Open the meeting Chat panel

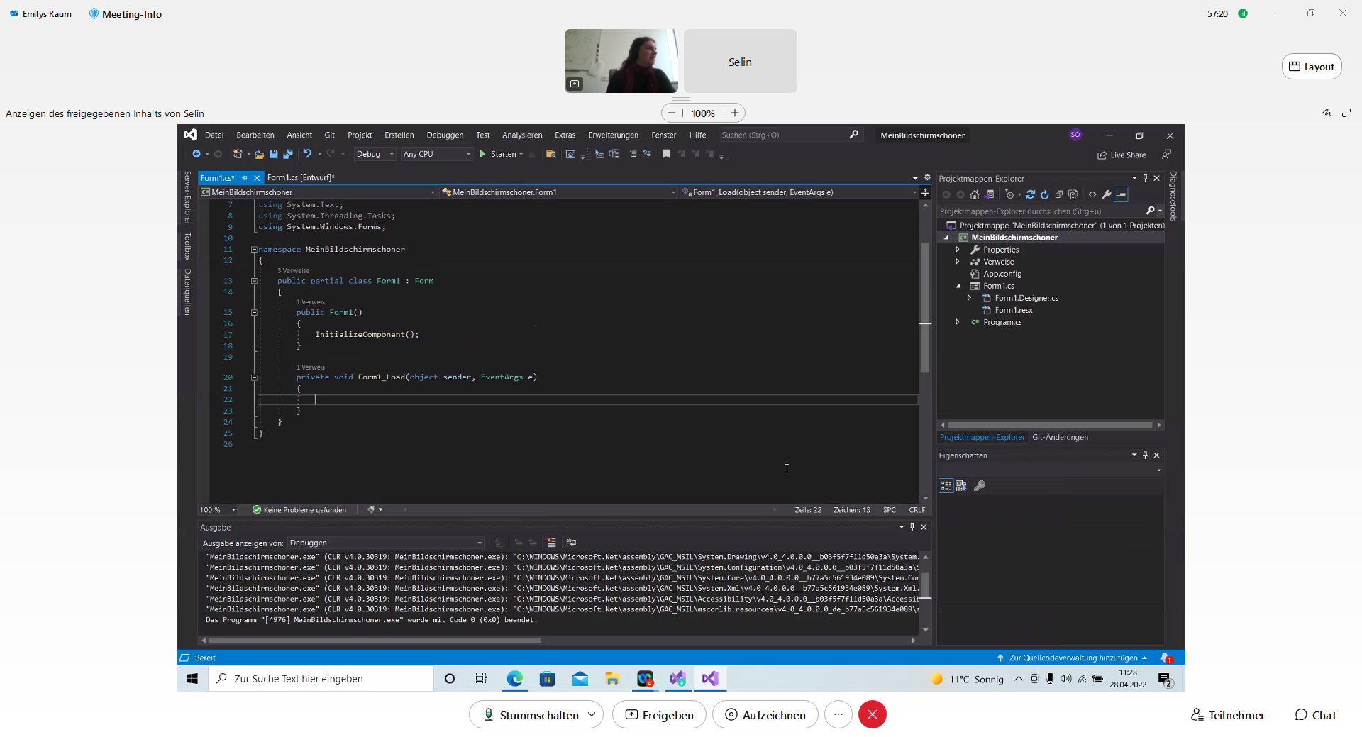[x=1316, y=715]
